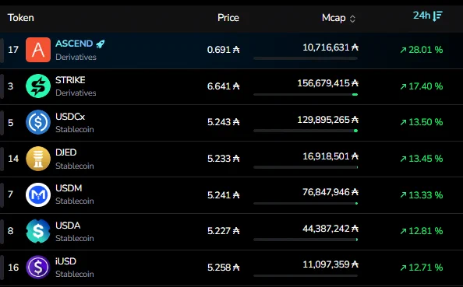The width and height of the screenshot is (463, 287).
Task: Click the up-arrow icon beside 13.33 %
Action: [403, 195]
